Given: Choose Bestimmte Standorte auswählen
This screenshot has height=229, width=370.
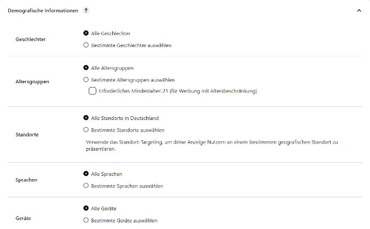Looking at the screenshot, I should pos(86,130).
